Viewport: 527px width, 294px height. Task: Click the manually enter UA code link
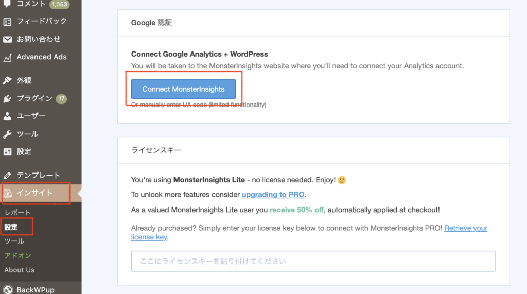tap(199, 105)
